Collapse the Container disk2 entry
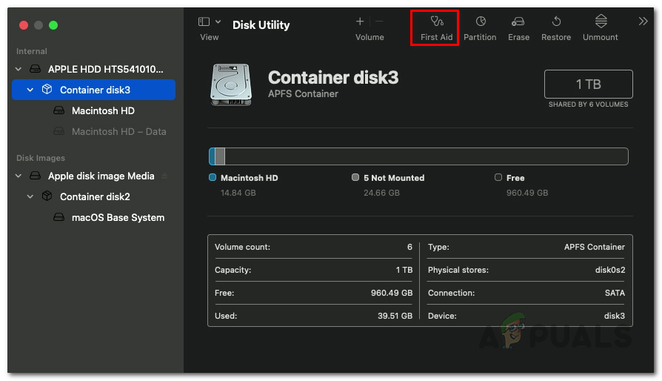This screenshot has height=381, width=662. [x=30, y=196]
